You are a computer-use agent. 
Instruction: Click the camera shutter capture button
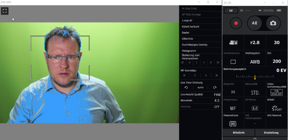tap(273, 23)
